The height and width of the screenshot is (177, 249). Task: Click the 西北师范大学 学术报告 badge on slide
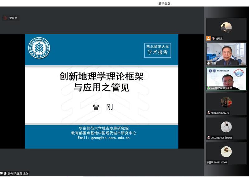(x=158, y=50)
